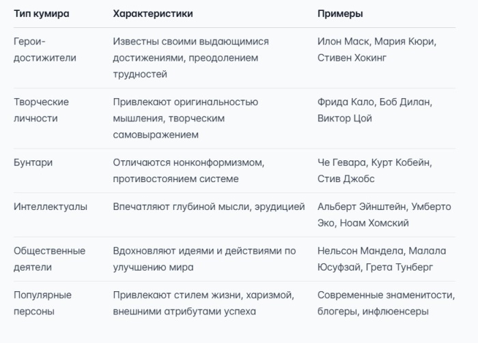Select the "Бунтари" row label
The image size is (478, 343).
click(x=33, y=163)
